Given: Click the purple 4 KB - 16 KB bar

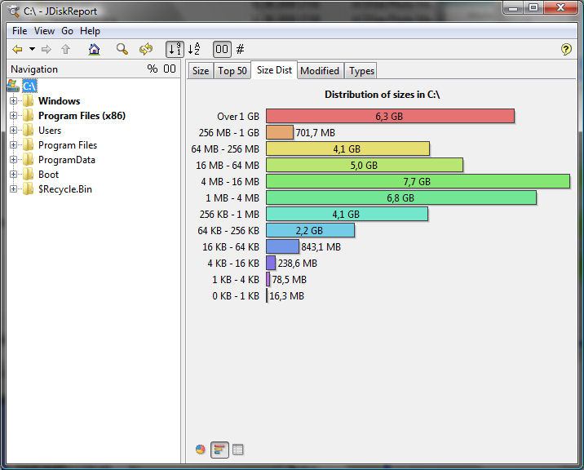Looking at the screenshot, I should point(271,263).
